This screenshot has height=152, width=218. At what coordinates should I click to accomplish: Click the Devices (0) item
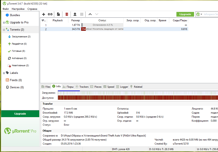click(15, 87)
